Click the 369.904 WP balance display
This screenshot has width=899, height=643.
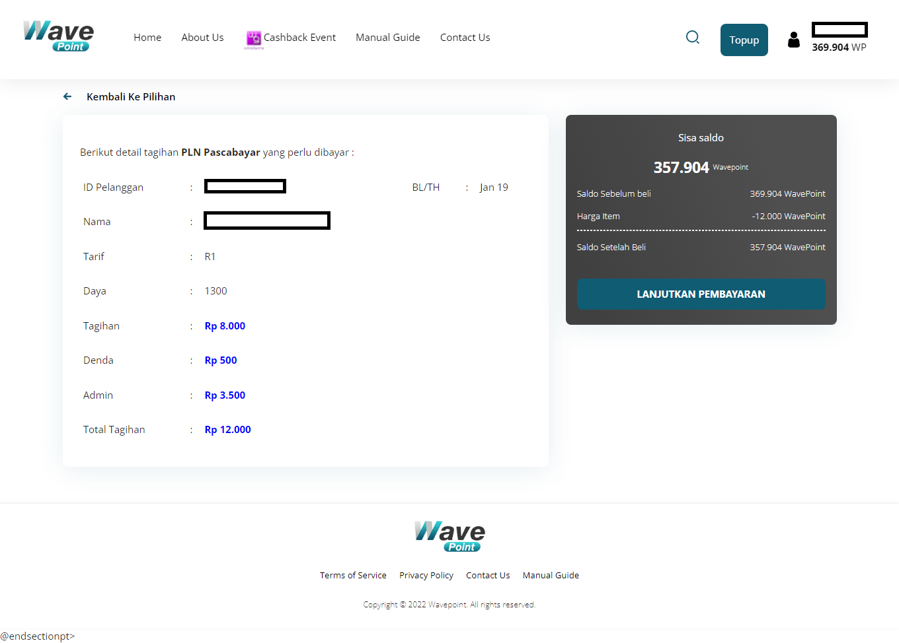click(838, 48)
